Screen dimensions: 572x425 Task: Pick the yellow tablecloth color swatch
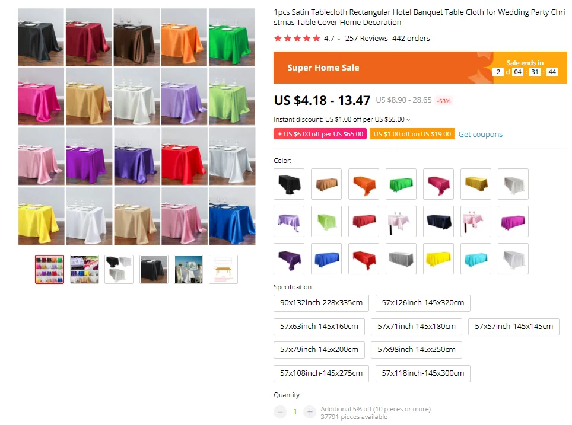[438, 259]
